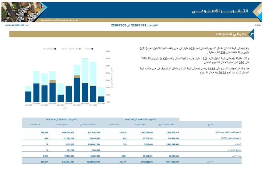Viewport: 265px width, 187px height.
Task: Click the cell value '3,026,665'
Action: click(148, 144)
